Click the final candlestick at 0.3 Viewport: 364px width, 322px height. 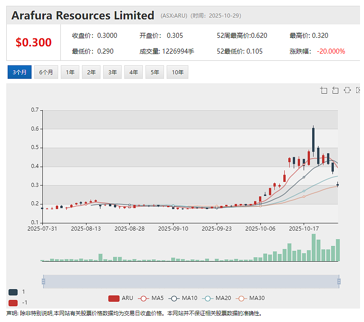337,185
